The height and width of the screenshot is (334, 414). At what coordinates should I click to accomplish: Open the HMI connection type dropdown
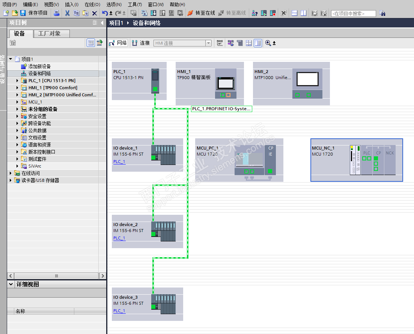point(208,43)
